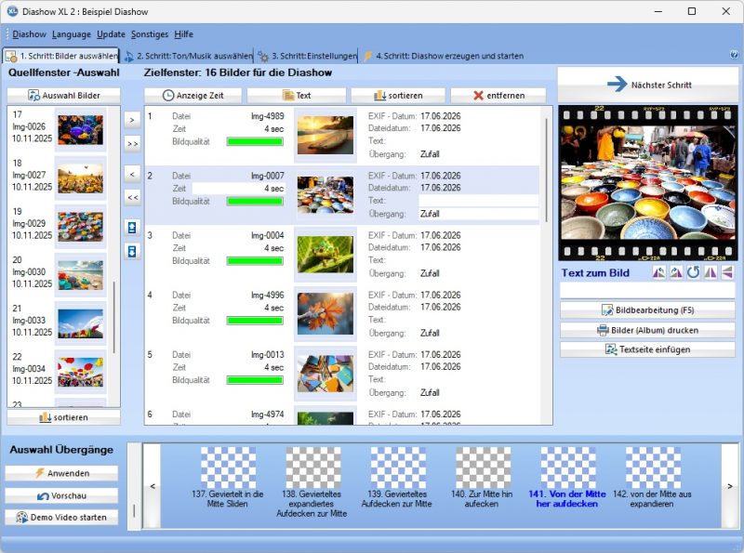744x553 pixels.
Task: Move selected image up in list
Action: pos(132,227)
